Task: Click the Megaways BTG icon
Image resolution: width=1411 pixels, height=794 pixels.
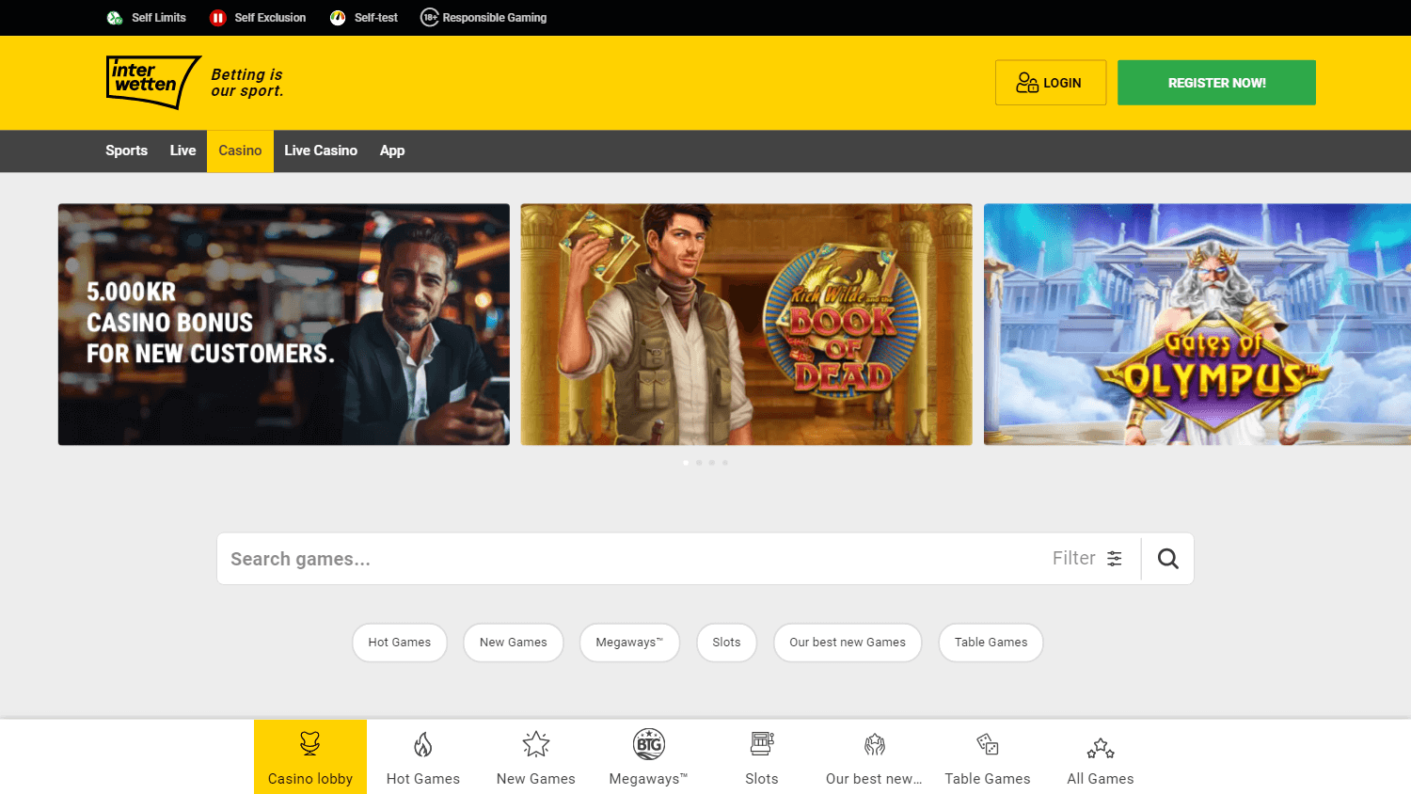Action: coord(649,744)
